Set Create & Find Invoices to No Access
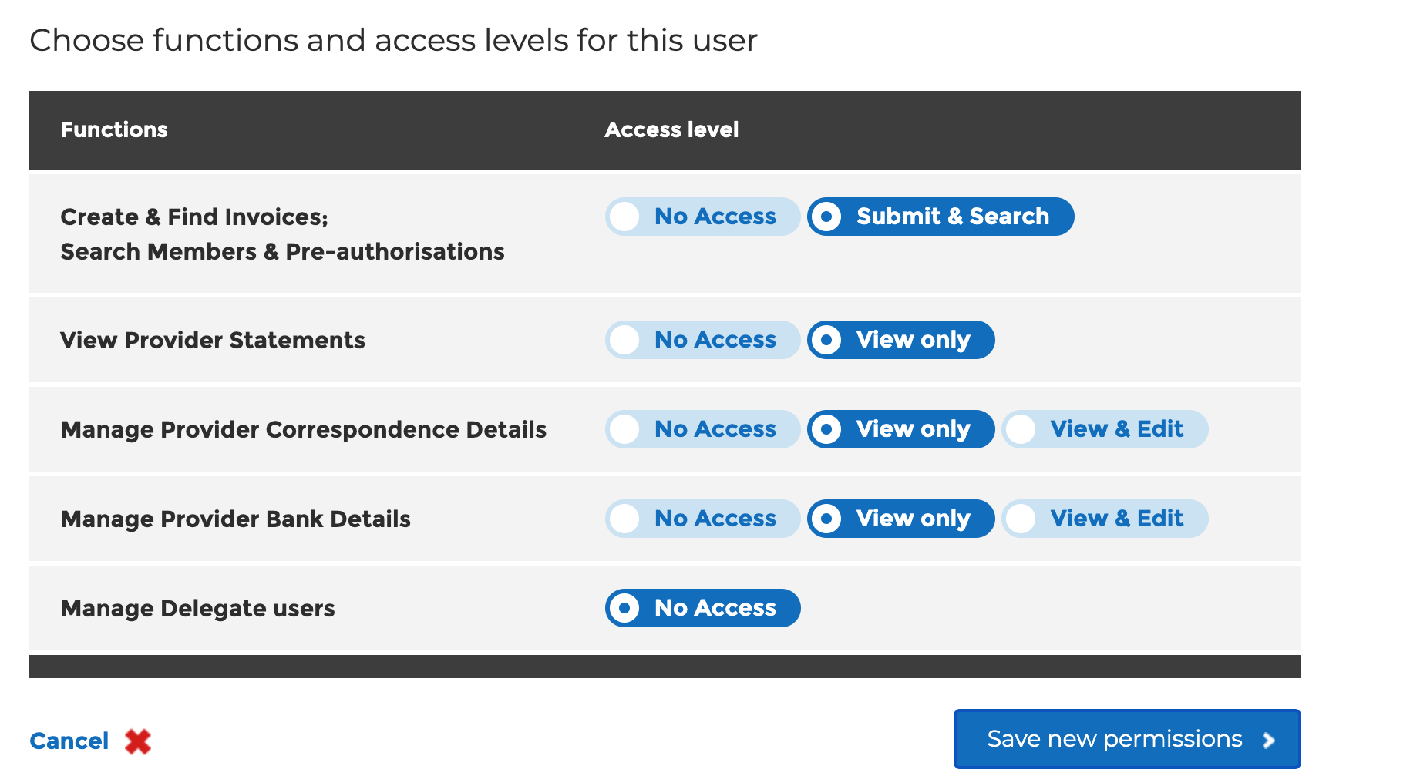This screenshot has height=776, width=1420. tap(702, 217)
